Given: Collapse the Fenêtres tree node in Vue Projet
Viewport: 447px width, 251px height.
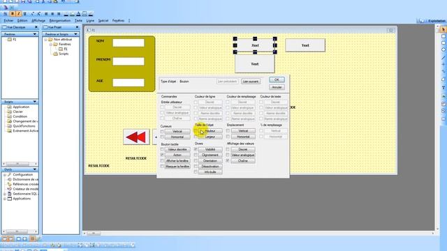Looking at the screenshot, I should 50,45.
